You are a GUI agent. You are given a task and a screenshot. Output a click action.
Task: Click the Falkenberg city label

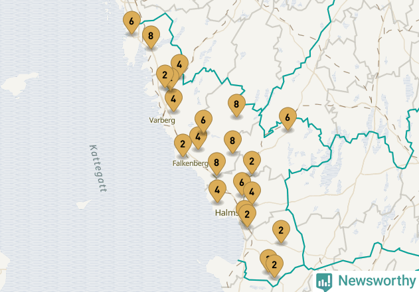coord(191,163)
